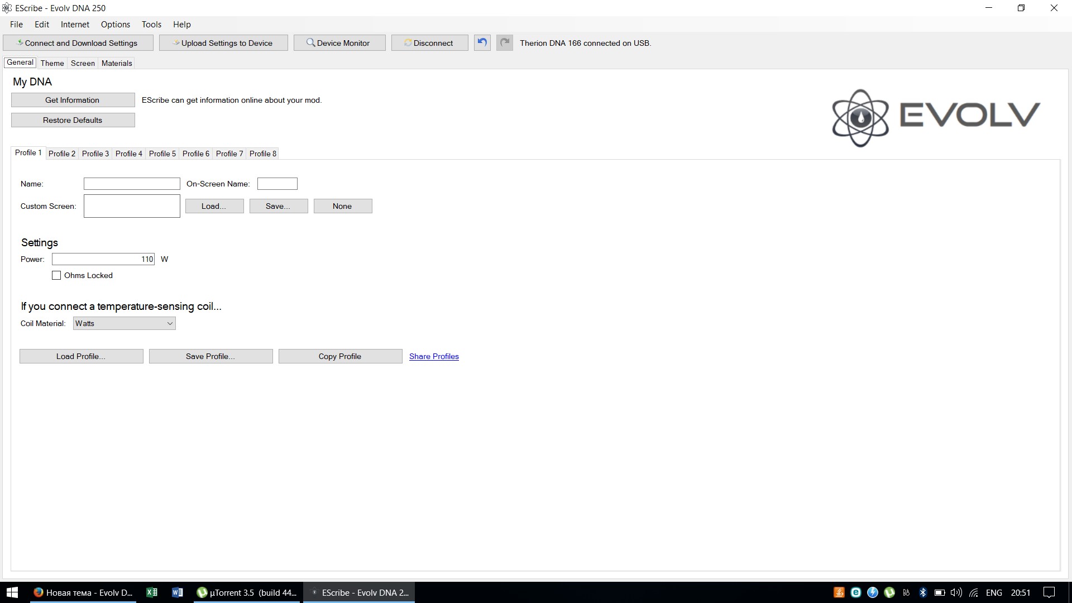
Task: Open Excel from the taskbar
Action: [x=151, y=592]
